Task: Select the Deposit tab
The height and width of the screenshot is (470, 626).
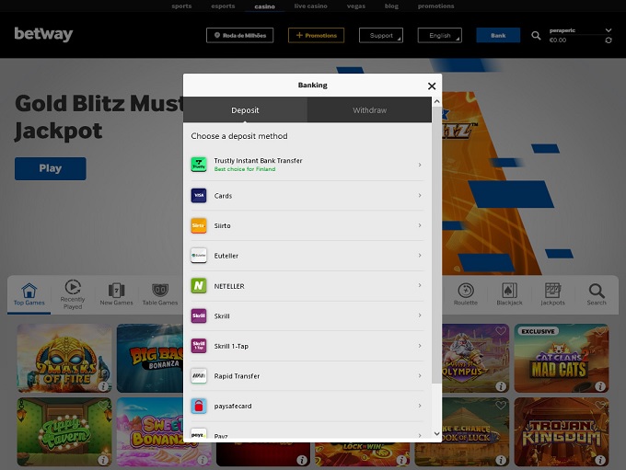Action: (x=245, y=110)
